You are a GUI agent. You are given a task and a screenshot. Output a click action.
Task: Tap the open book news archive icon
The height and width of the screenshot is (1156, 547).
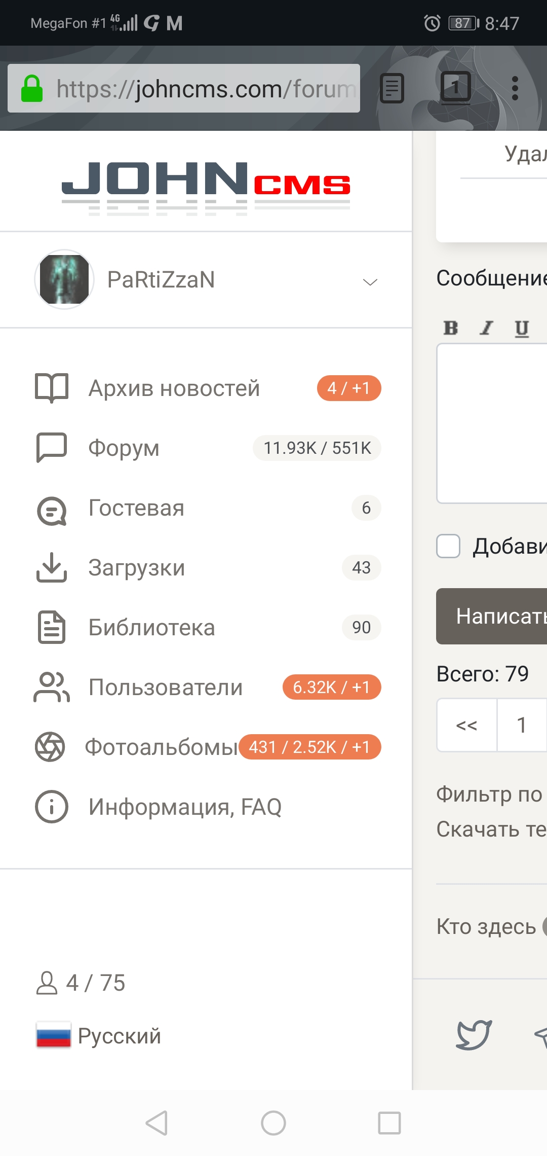pos(51,388)
